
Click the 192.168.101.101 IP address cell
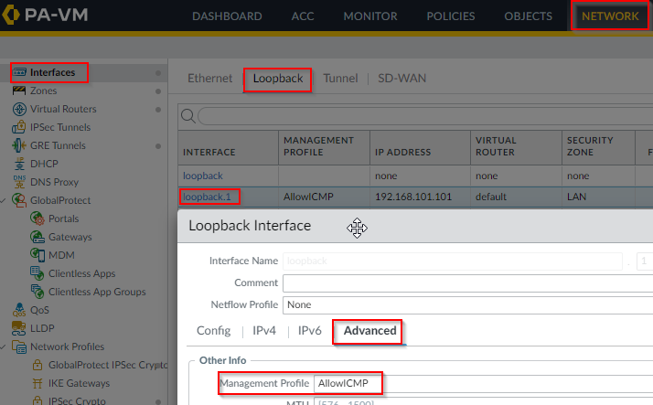[413, 197]
